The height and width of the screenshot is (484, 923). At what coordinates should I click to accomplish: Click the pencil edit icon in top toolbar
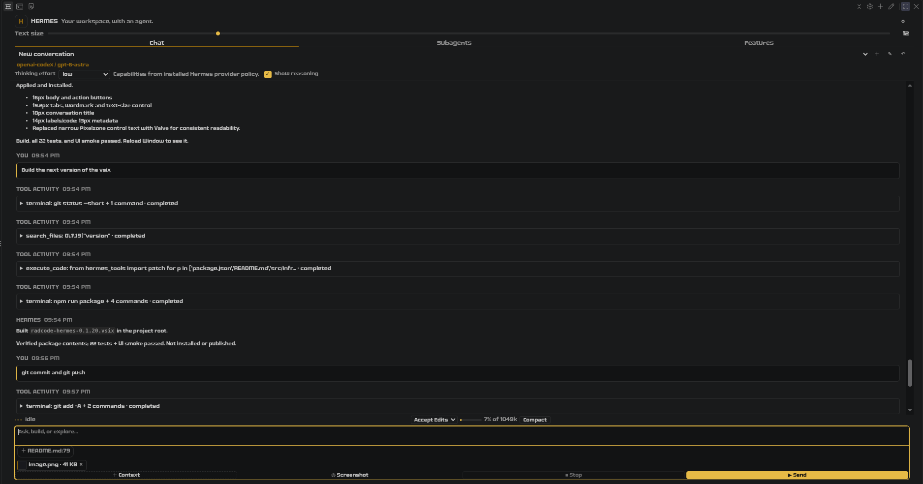[x=891, y=6]
